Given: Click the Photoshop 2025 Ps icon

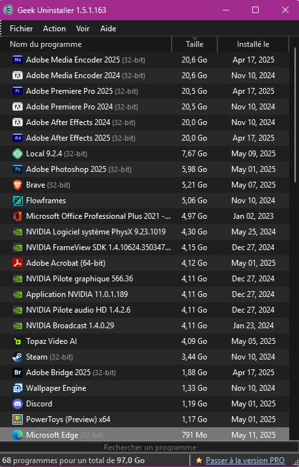Looking at the screenshot, I should coord(18,169).
